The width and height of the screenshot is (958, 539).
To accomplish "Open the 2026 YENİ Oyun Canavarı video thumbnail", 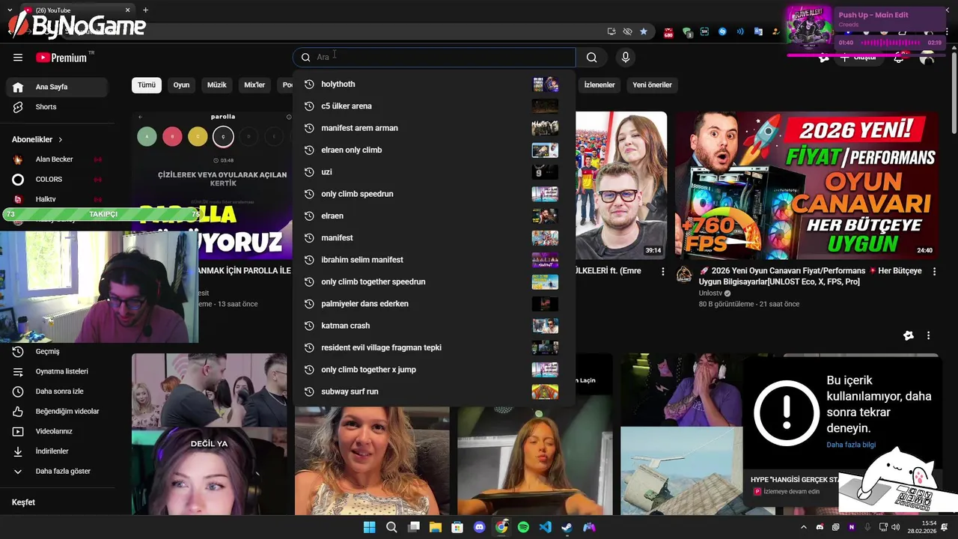I will [x=807, y=185].
